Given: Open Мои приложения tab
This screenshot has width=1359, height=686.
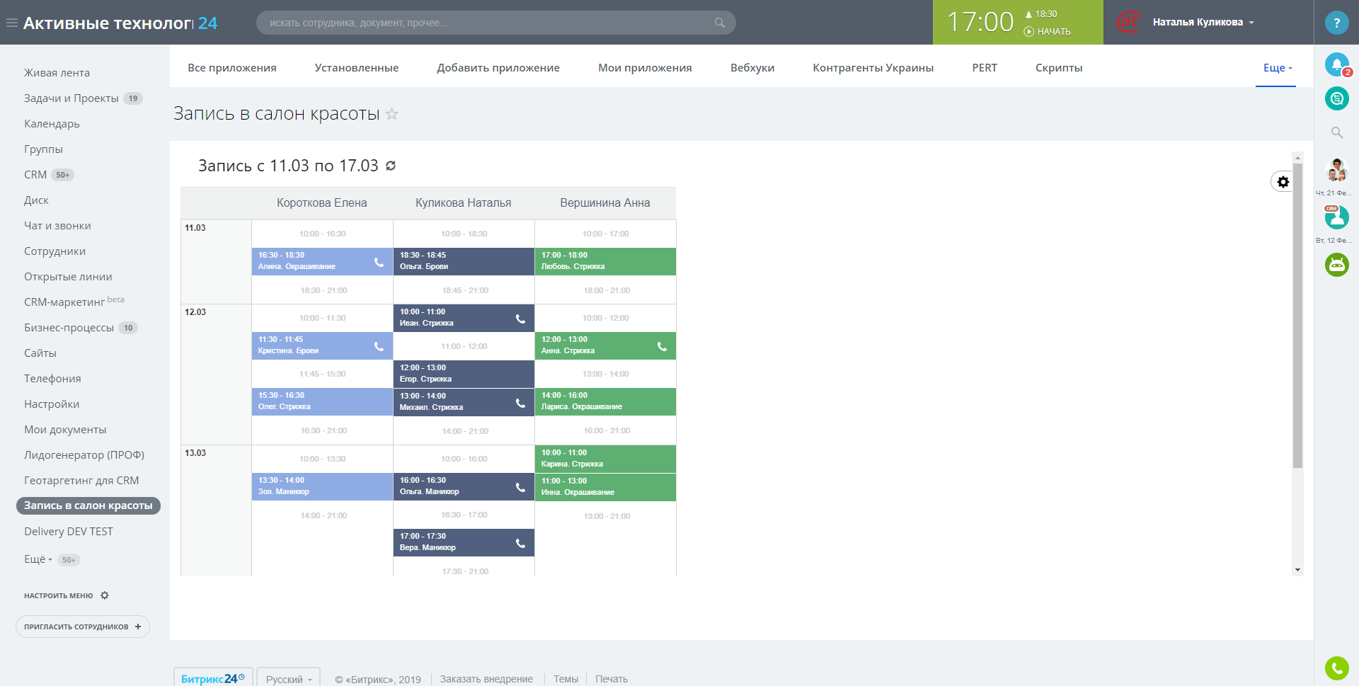Looking at the screenshot, I should pyautogui.click(x=645, y=68).
